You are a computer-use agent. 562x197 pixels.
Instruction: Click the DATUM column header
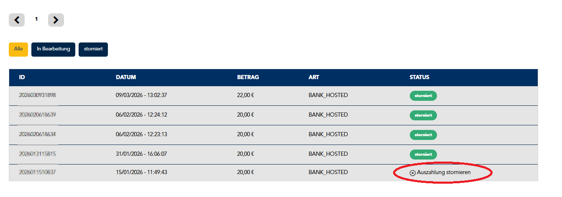pos(126,77)
